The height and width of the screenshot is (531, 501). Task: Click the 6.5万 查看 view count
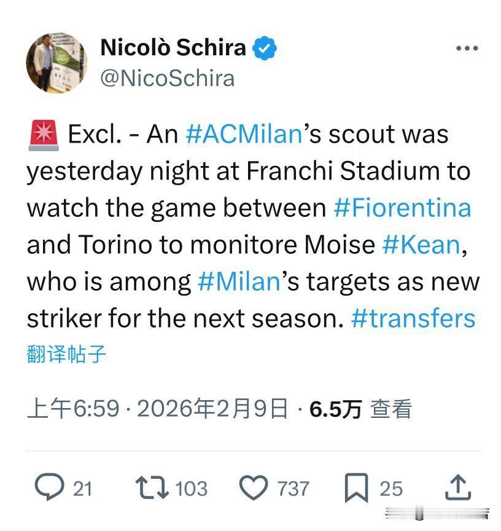click(360, 409)
